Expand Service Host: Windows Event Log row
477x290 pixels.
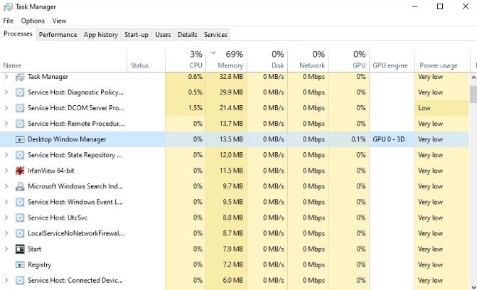coord(6,202)
